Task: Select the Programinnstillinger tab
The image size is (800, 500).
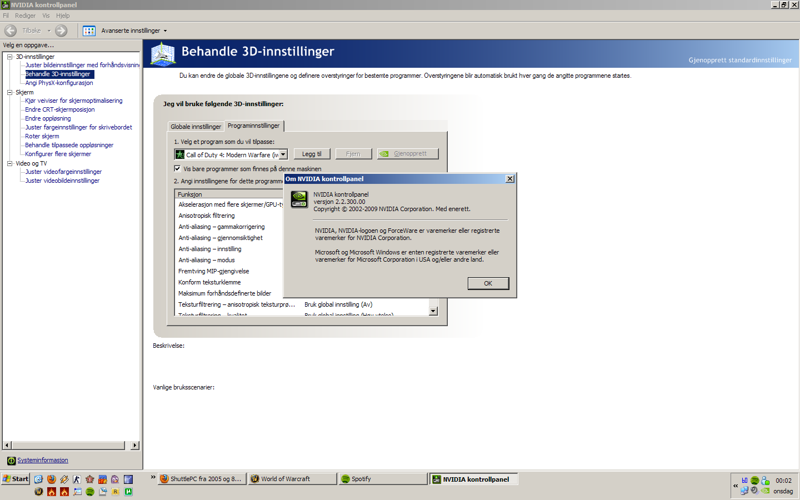Action: 254,126
